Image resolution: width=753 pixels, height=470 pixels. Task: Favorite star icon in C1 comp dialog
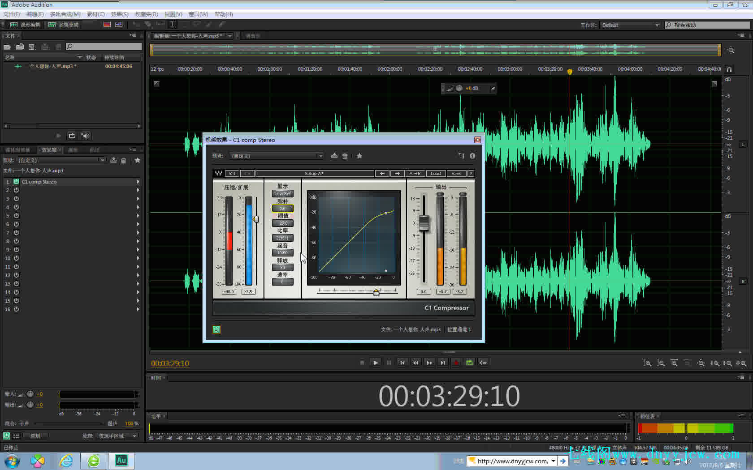point(359,156)
